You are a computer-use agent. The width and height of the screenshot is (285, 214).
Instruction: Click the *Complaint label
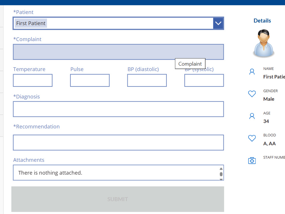coord(27,39)
